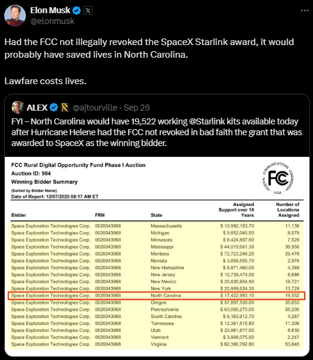This screenshot has width=313, height=360.
Task: Open the FCC auction summary image
Action: pyautogui.click(x=157, y=253)
